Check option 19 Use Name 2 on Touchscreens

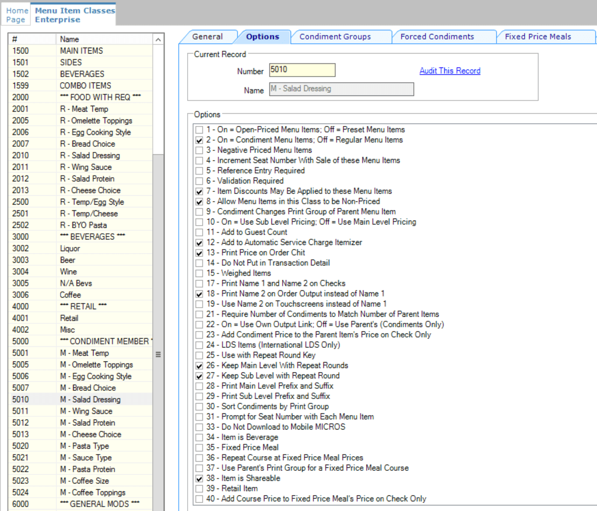pos(199,304)
